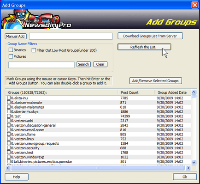Confirm with the Ok button
This screenshot has height=184, width=200.
click(185, 177)
